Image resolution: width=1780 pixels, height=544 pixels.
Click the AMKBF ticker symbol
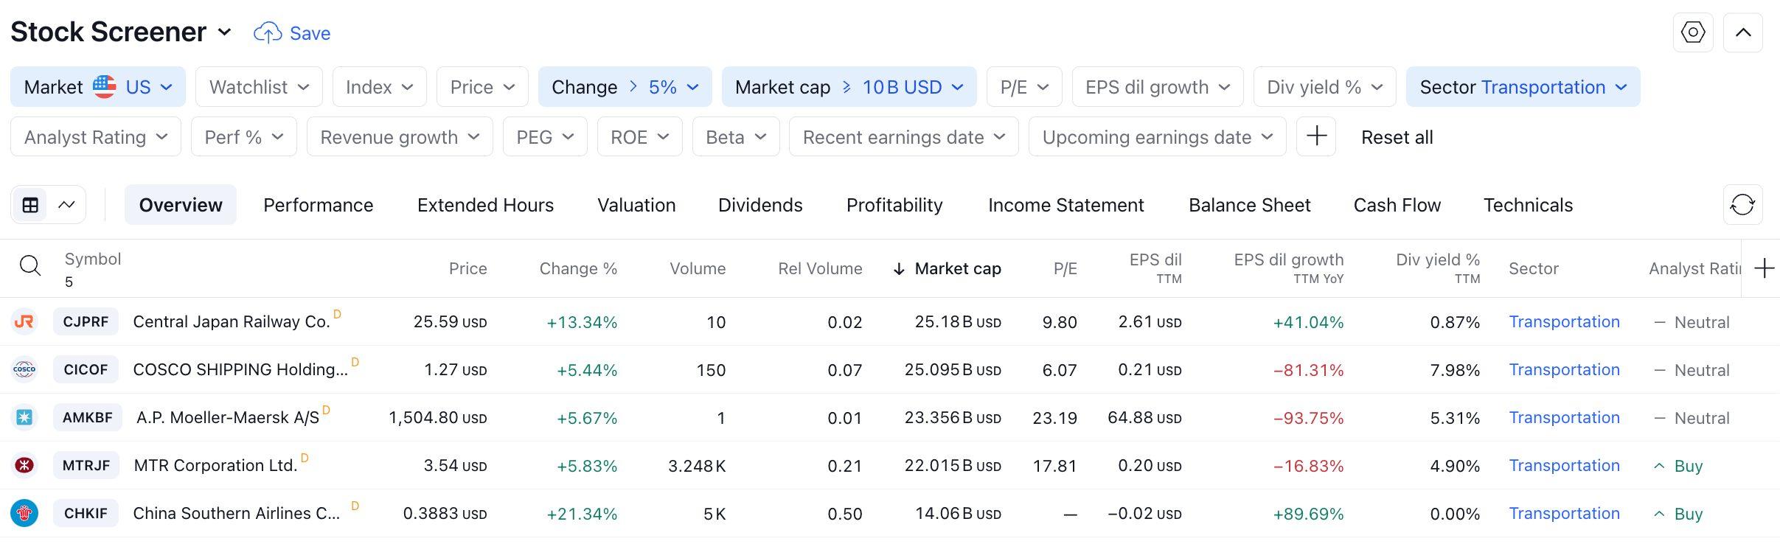click(x=87, y=417)
